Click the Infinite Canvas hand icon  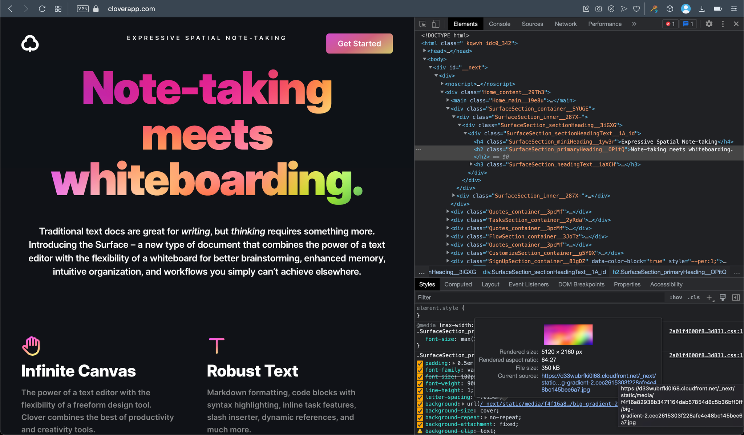pos(31,346)
